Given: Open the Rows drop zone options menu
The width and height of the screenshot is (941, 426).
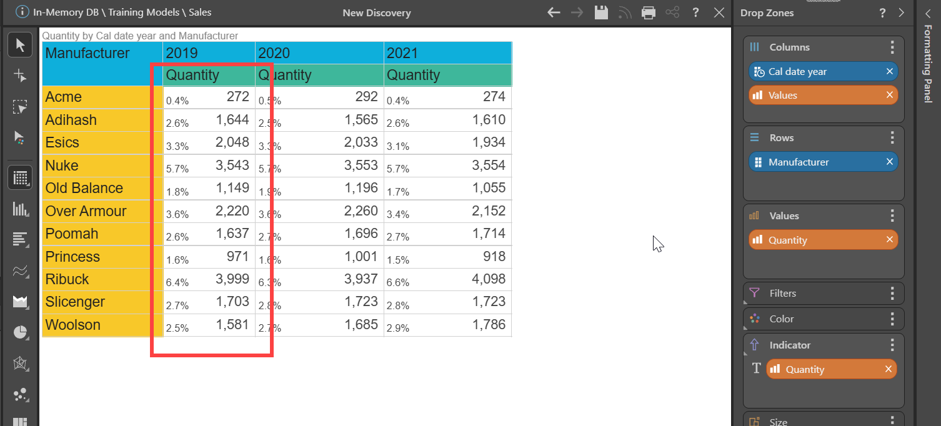Looking at the screenshot, I should coord(892,138).
